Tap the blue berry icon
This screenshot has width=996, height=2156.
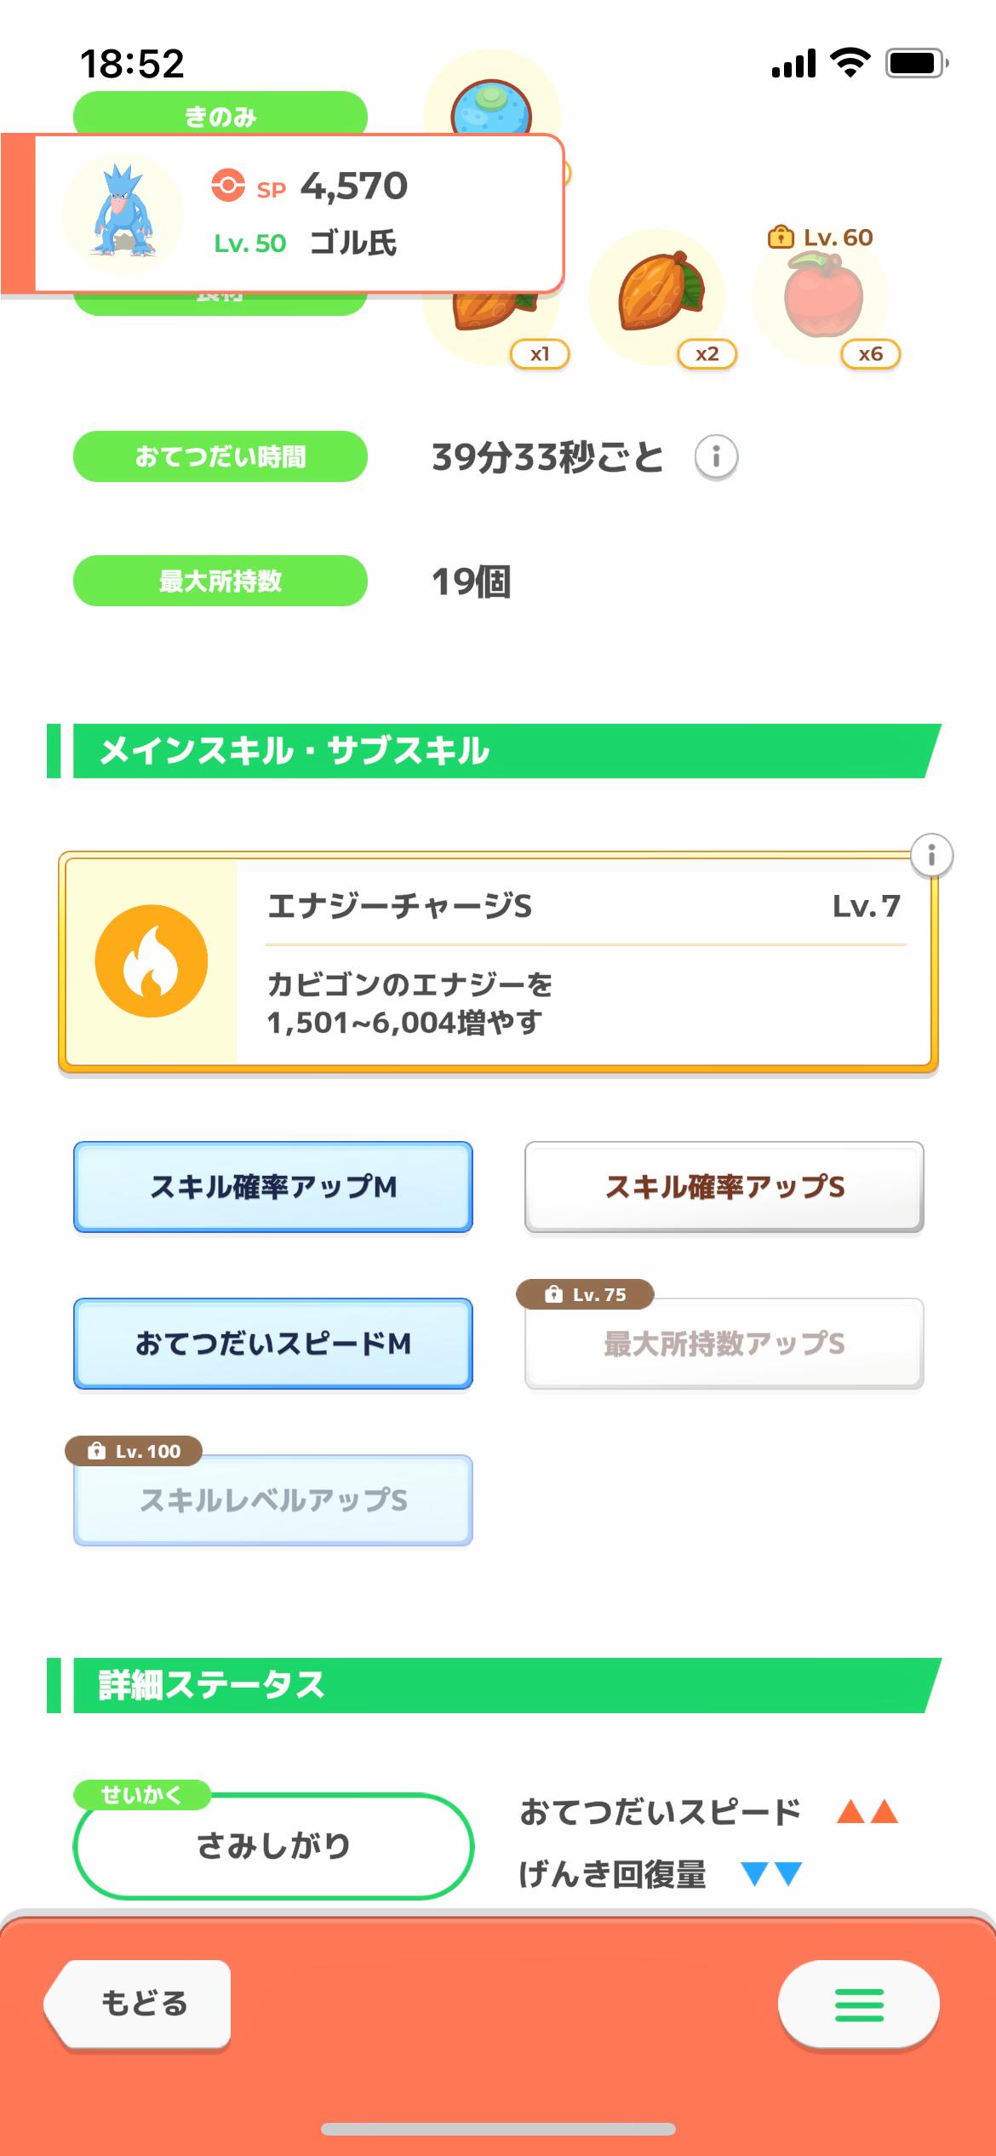point(491,107)
